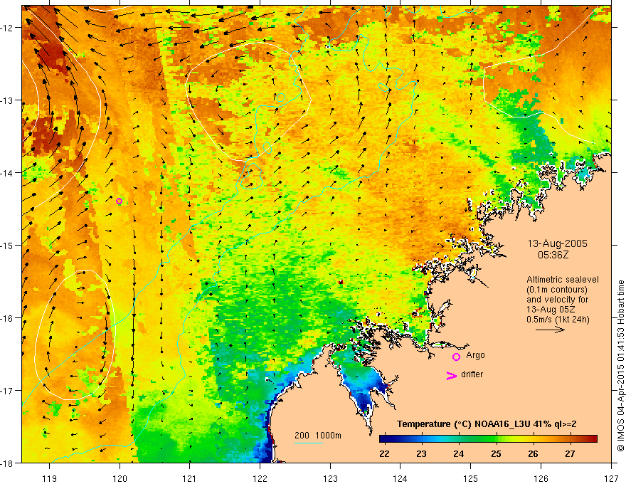Screen dimensions: 626x484
Task: Click the longitude axis label '127'
Action: pos(611,478)
